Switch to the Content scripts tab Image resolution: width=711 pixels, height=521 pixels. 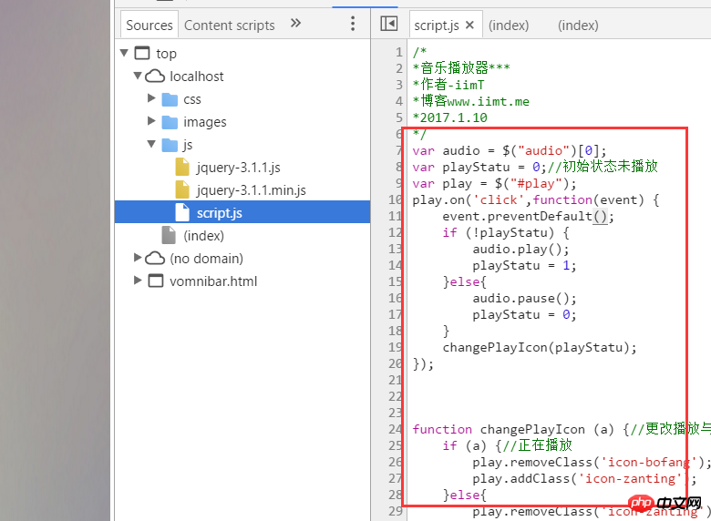[230, 26]
